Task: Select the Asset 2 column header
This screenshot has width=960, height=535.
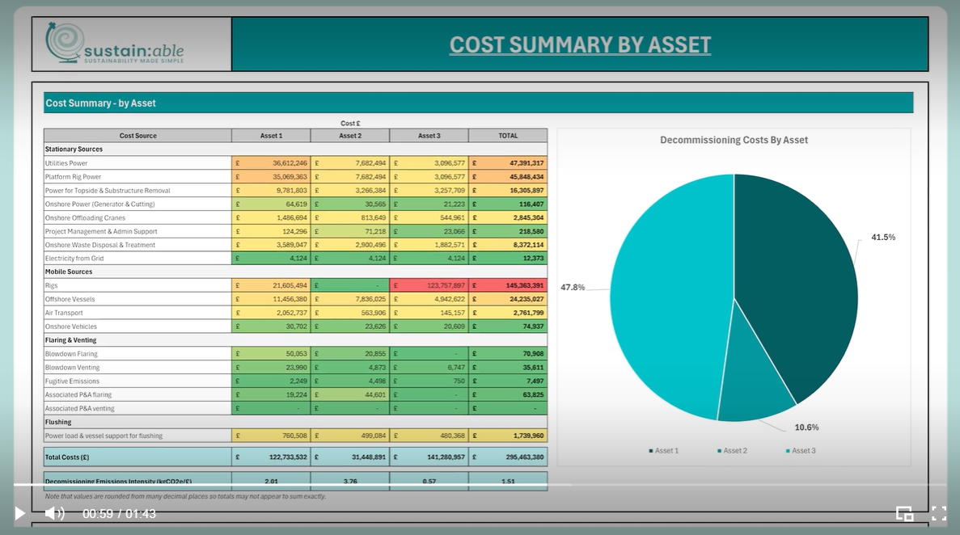Action: click(x=350, y=135)
